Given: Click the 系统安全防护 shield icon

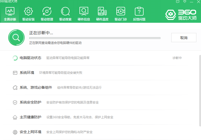Looking at the screenshot, I should [x=15, y=102].
